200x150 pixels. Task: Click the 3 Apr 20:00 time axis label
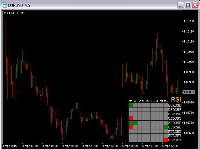[70, 146]
